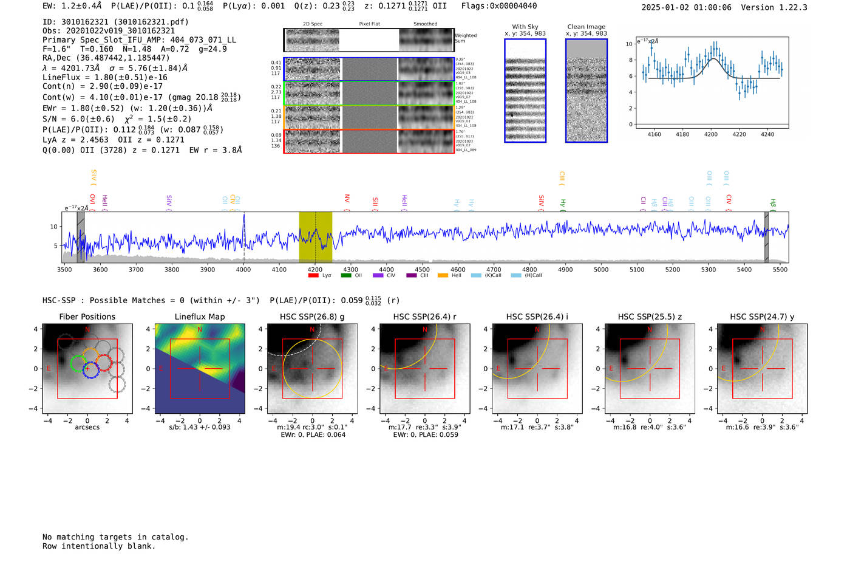Click the CIII legend swatch
The height and width of the screenshot is (579, 850).
pyautogui.click(x=412, y=276)
